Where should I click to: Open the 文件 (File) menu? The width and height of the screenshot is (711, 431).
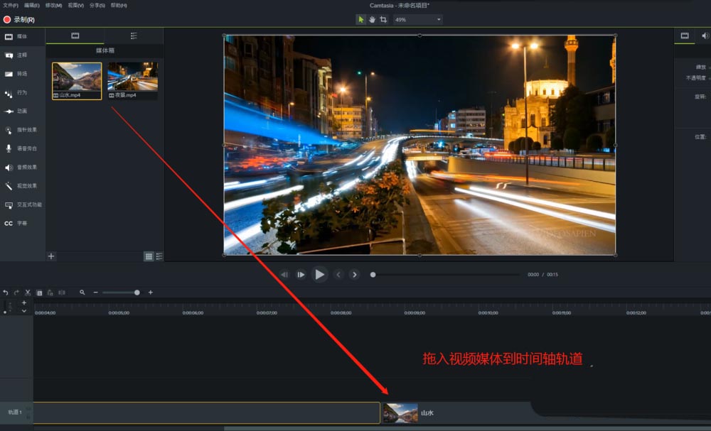11,6
